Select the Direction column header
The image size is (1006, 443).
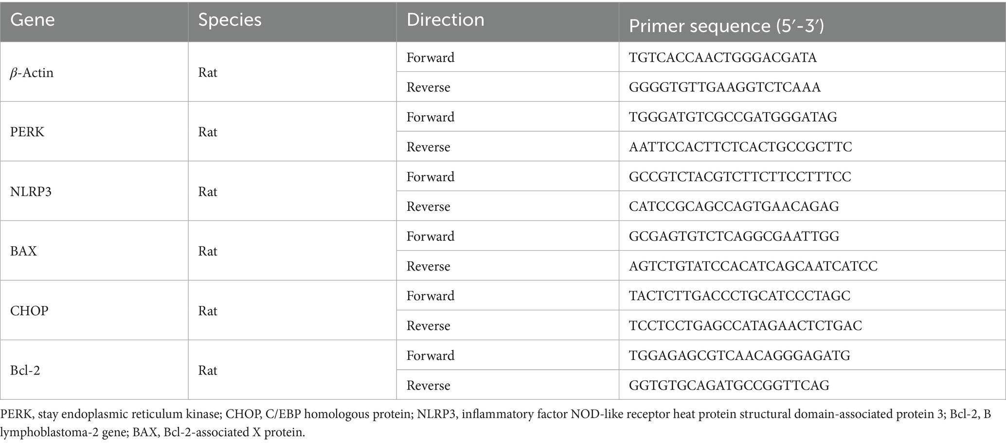(x=445, y=20)
